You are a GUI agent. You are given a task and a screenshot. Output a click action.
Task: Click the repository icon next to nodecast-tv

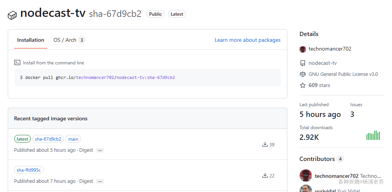click(303, 63)
